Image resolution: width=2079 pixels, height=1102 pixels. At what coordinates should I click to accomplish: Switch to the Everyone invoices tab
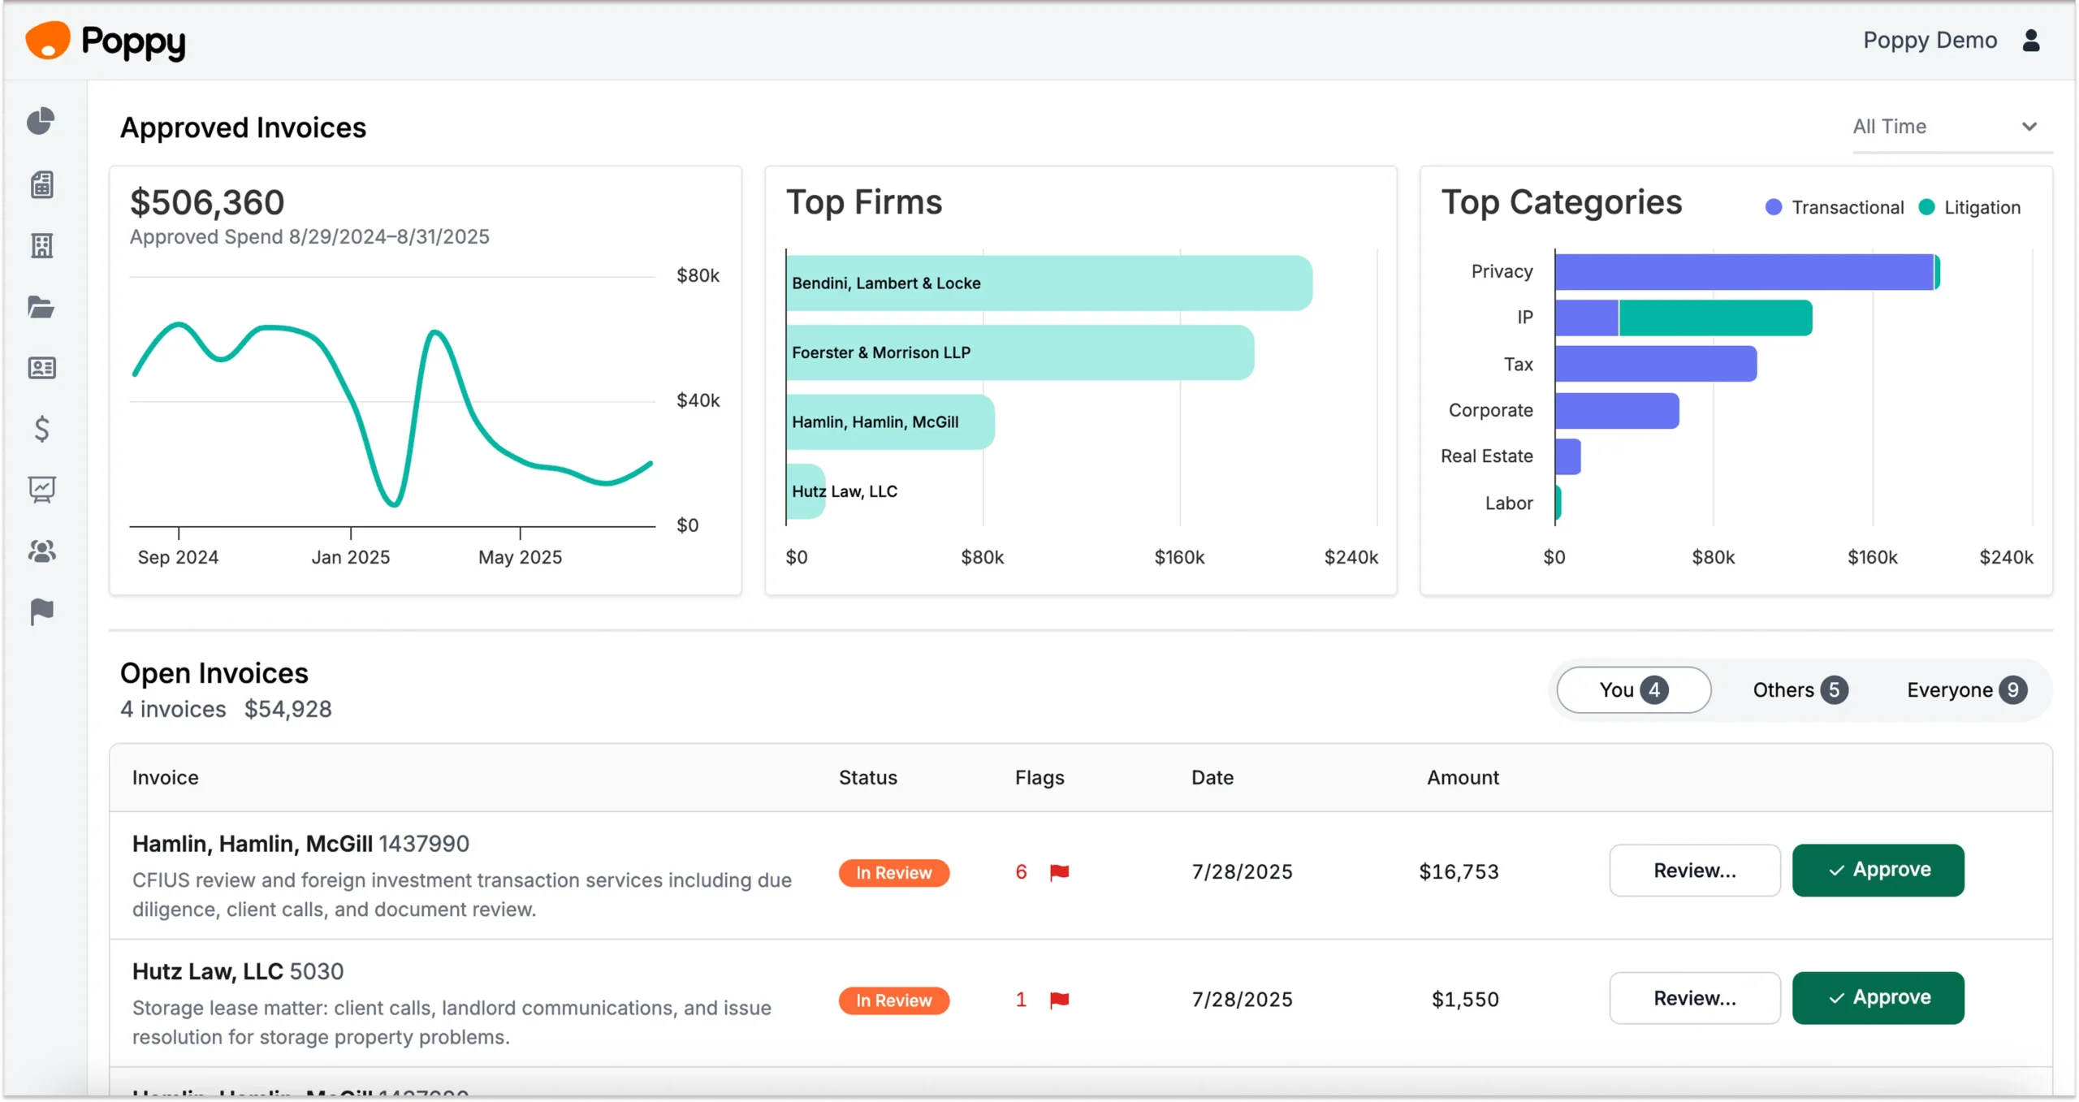[x=1965, y=690]
